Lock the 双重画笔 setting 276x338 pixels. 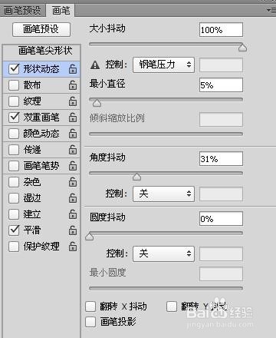coord(73,118)
